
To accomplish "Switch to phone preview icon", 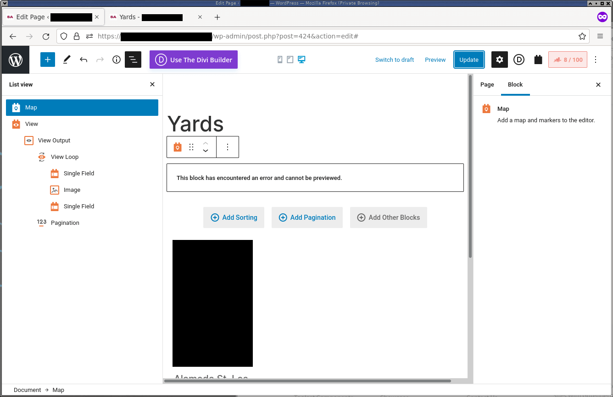I will pos(280,60).
